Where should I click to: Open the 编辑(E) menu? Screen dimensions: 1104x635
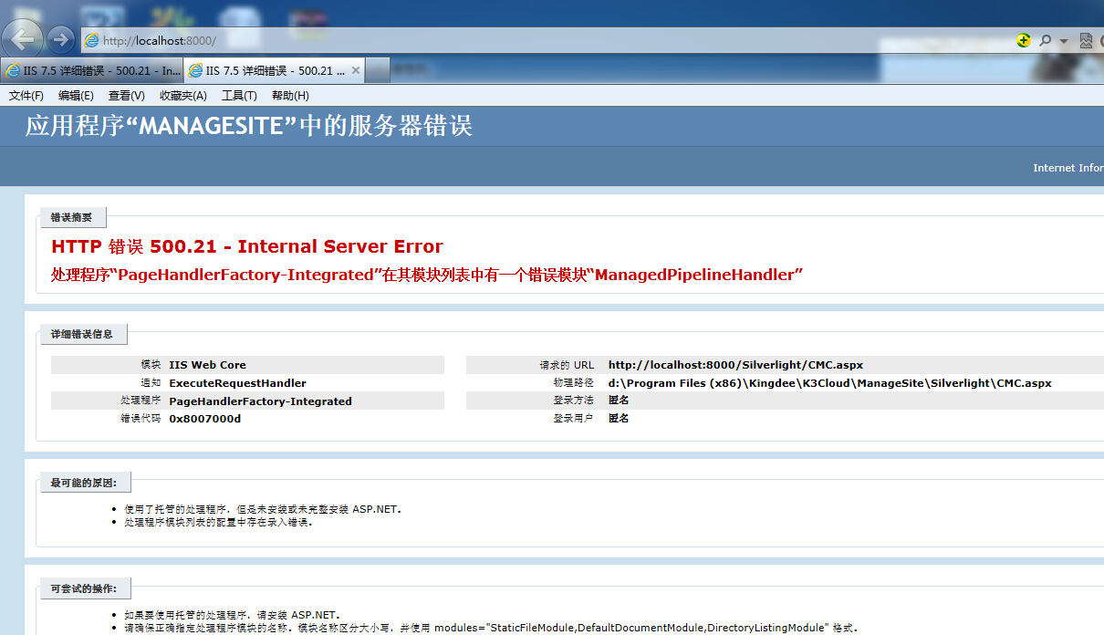pos(76,95)
